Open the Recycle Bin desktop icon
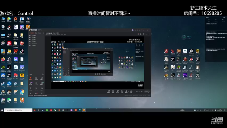The width and height of the screenshot is (227, 128). click(x=3, y=28)
